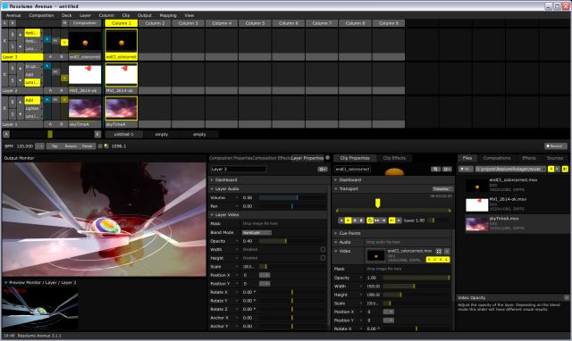Click the crossfader A button
This screenshot has width=572, height=341.
click(6, 135)
